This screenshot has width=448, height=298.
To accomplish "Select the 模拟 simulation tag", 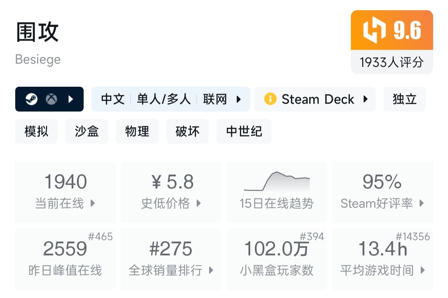I will click(37, 131).
